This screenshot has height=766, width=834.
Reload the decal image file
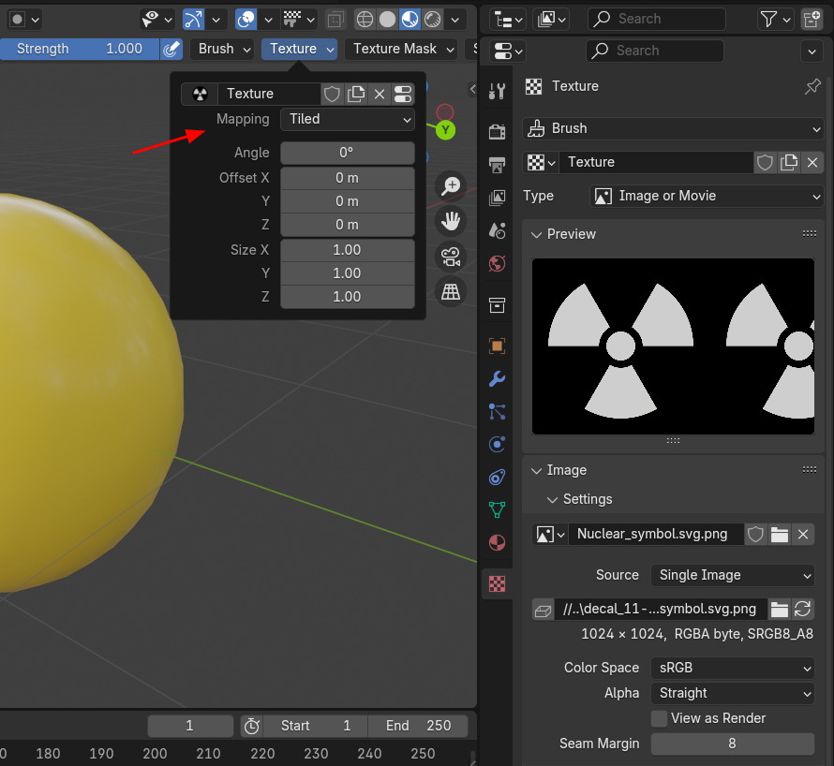click(x=802, y=609)
